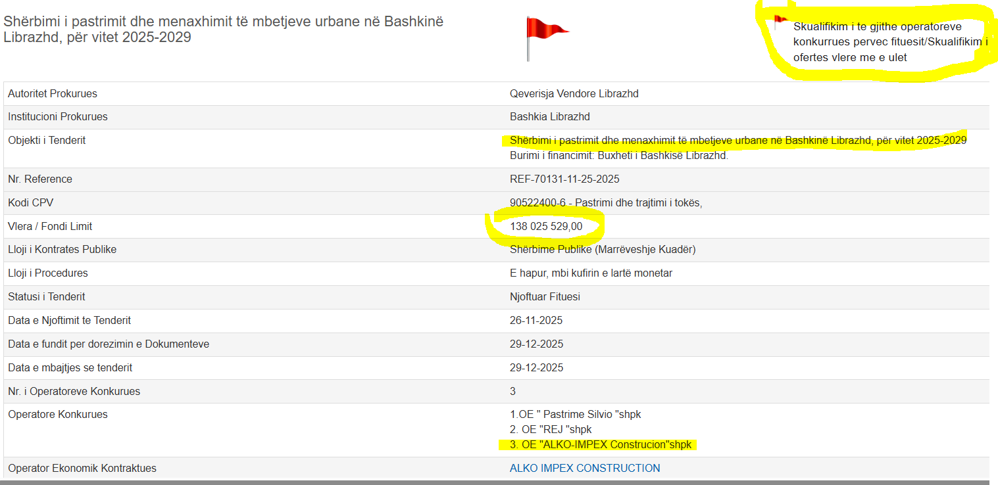Click the status value Njoftuar Fituesi

tap(545, 297)
